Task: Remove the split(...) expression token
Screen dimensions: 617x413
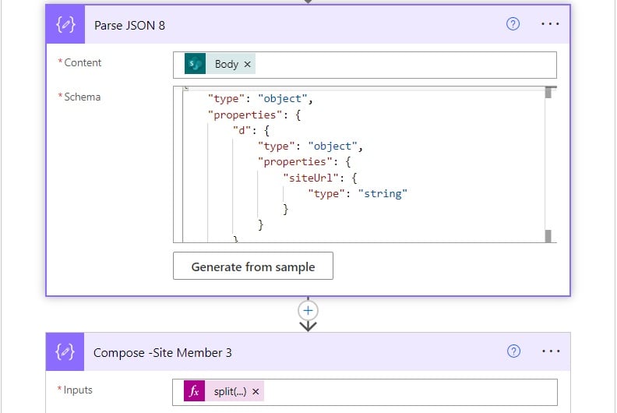Action: (256, 392)
